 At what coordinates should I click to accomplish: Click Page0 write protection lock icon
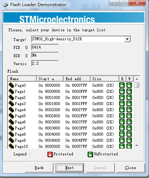129,85
